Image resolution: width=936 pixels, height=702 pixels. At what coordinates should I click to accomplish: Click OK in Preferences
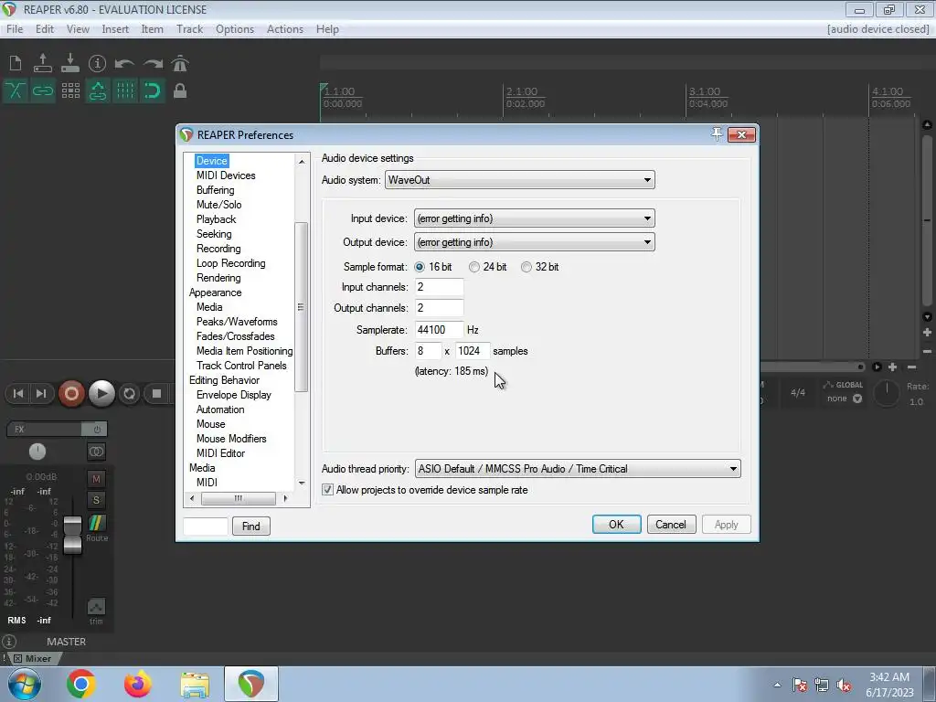[616, 524]
